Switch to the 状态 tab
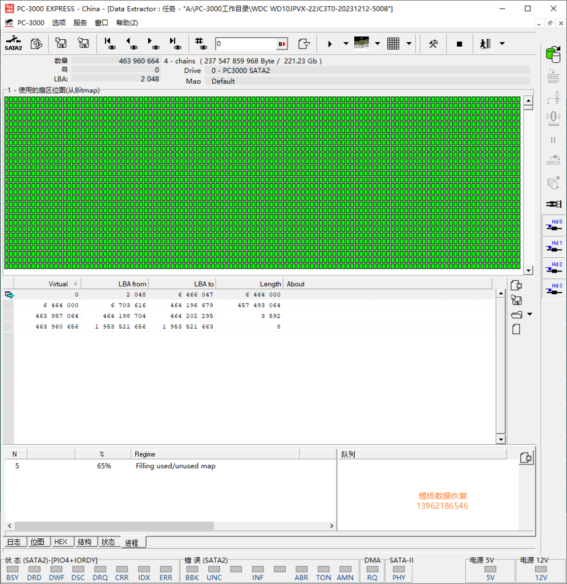 click(x=108, y=542)
